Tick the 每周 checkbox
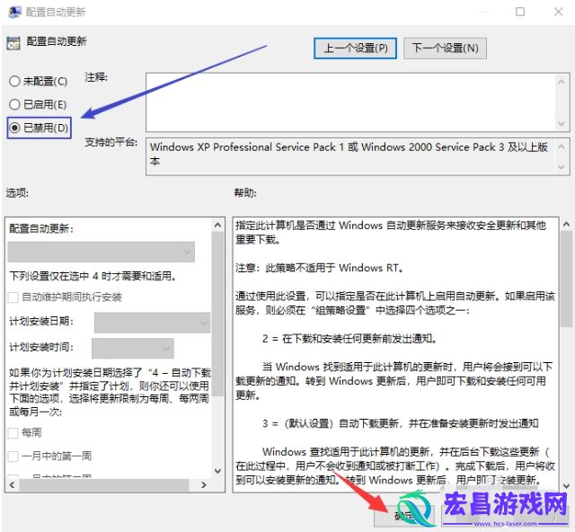Image resolution: width=575 pixels, height=532 pixels. coord(13,433)
